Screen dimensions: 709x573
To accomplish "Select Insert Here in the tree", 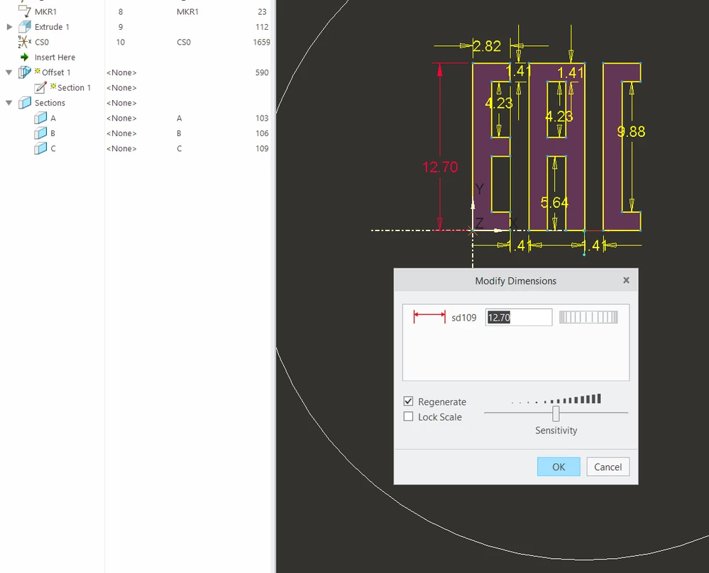I will [x=55, y=57].
